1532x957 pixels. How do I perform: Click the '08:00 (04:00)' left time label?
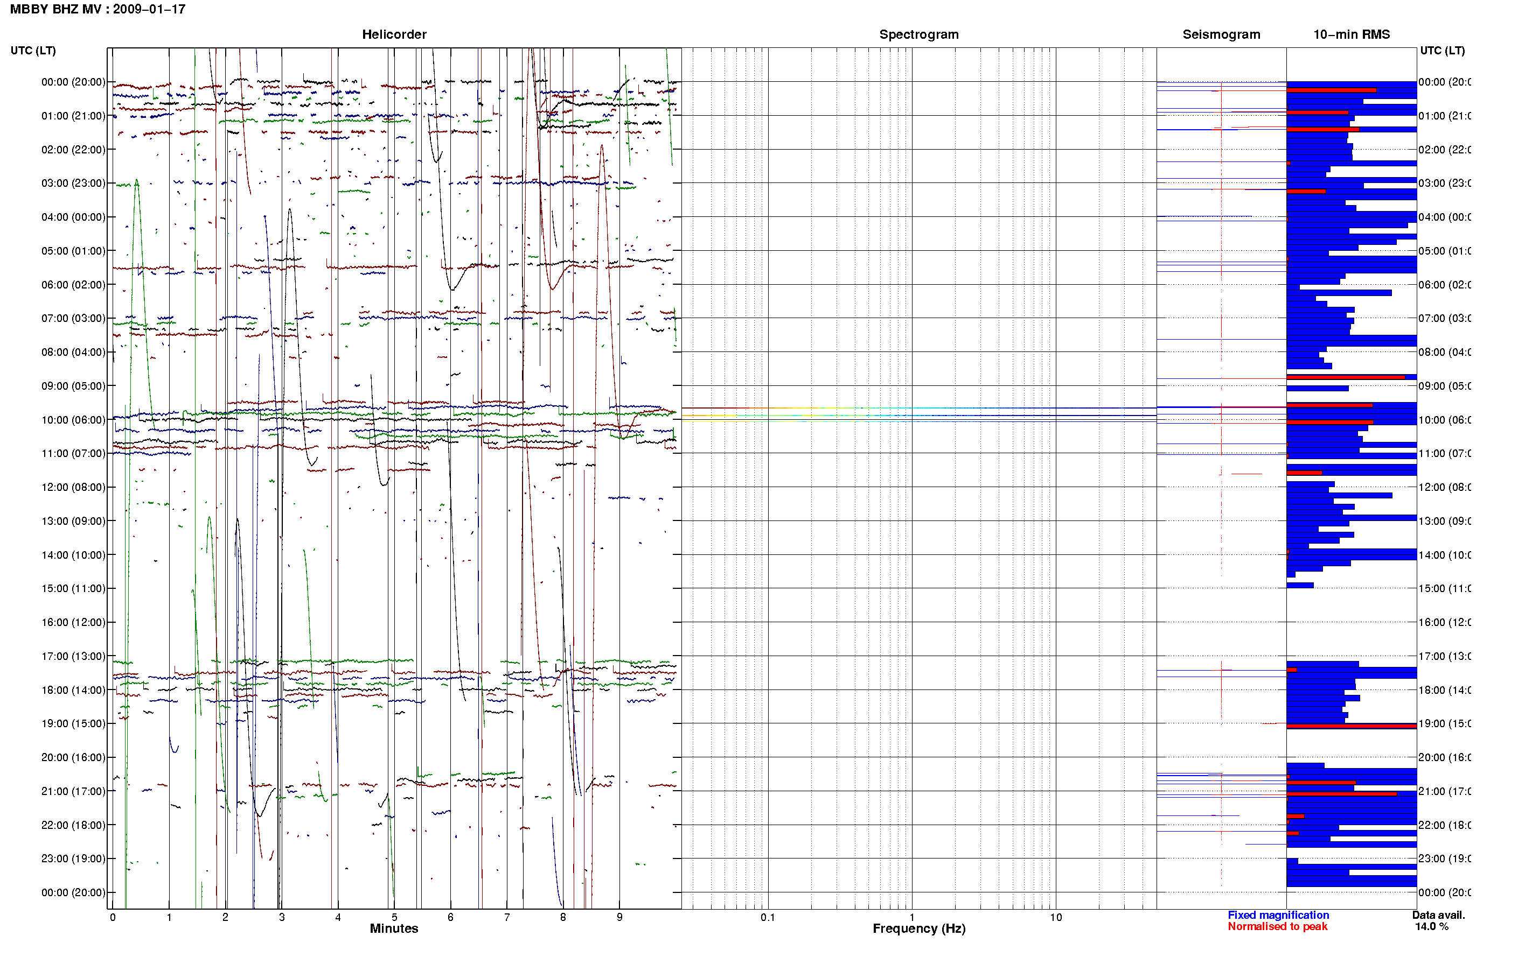[x=73, y=352]
